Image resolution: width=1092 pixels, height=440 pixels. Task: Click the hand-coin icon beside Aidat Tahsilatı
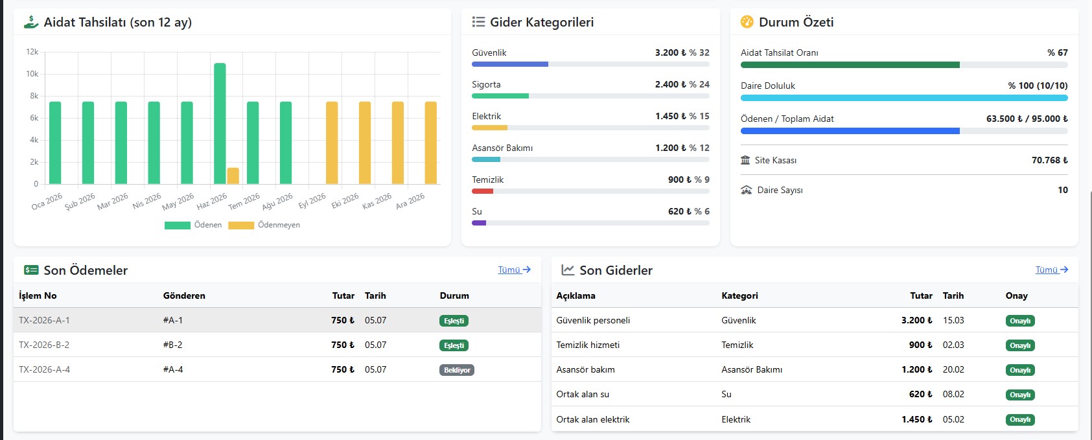[x=31, y=22]
